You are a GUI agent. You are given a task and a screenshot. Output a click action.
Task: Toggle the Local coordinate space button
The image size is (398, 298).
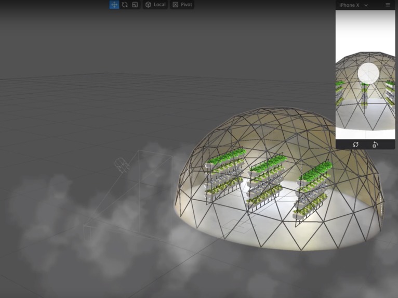tap(155, 5)
